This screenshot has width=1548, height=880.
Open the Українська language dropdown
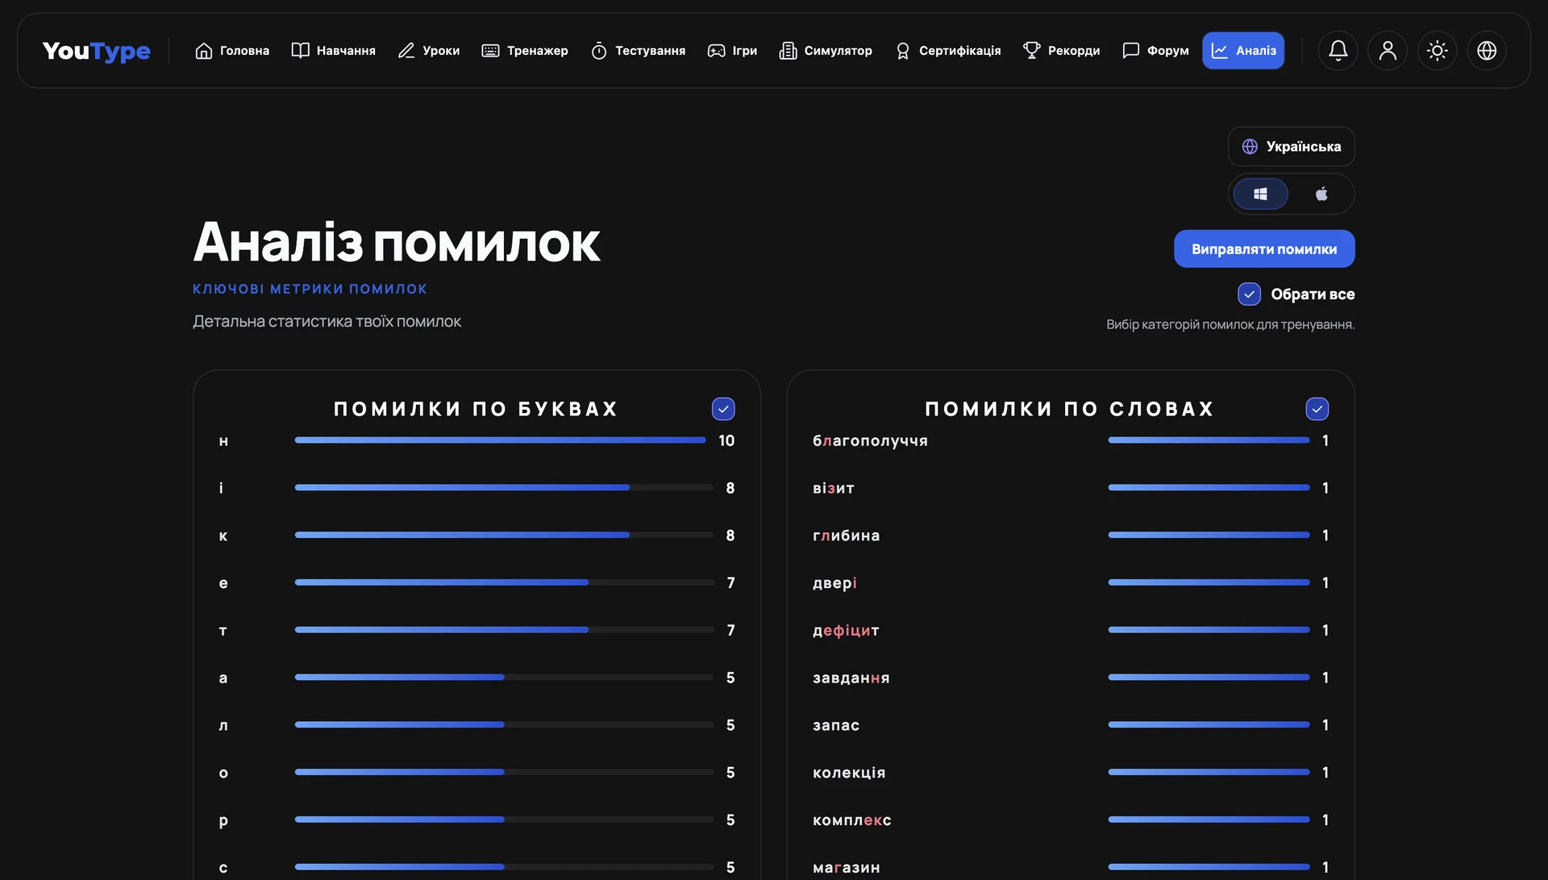pos(1291,147)
